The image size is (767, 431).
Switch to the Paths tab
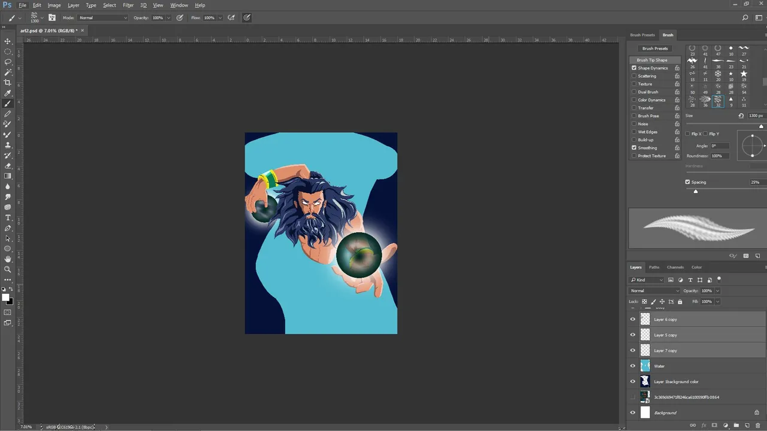tap(654, 268)
